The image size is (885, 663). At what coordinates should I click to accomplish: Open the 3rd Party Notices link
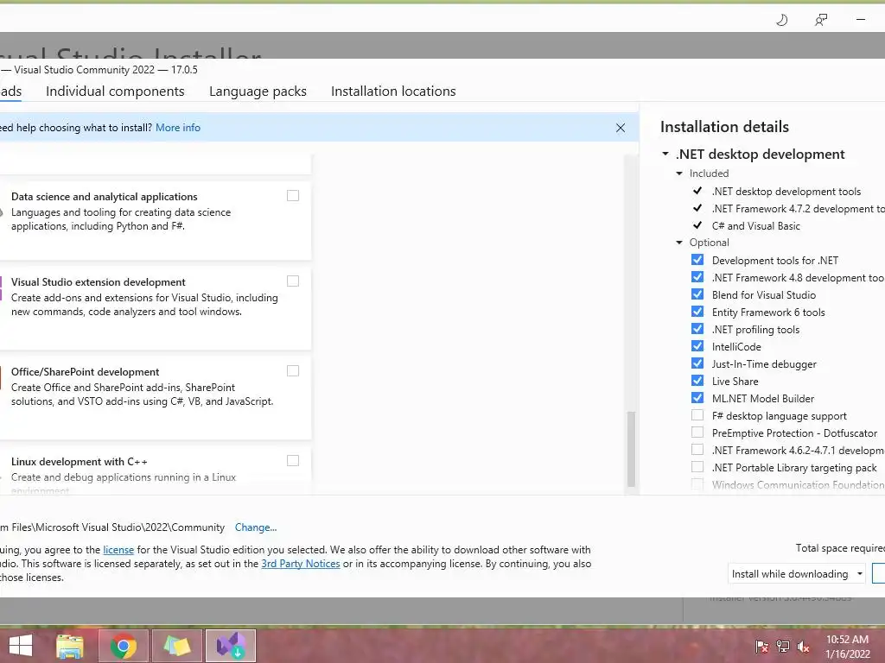coord(301,564)
